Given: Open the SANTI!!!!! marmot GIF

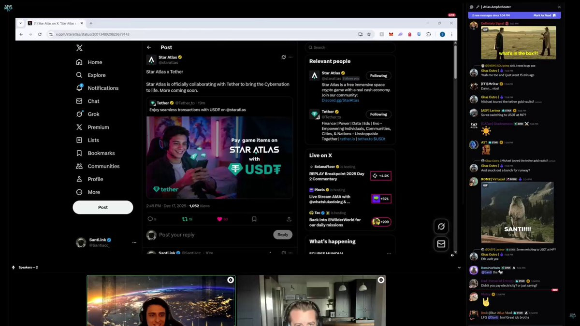Looking at the screenshot, I should coord(517,213).
